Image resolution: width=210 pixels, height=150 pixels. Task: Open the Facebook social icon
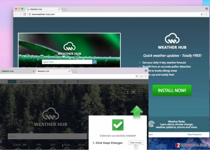(127, 92)
